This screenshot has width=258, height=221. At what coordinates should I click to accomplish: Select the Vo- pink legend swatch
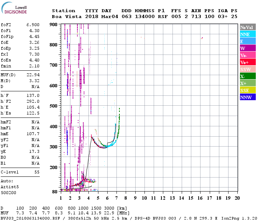click(248, 55)
